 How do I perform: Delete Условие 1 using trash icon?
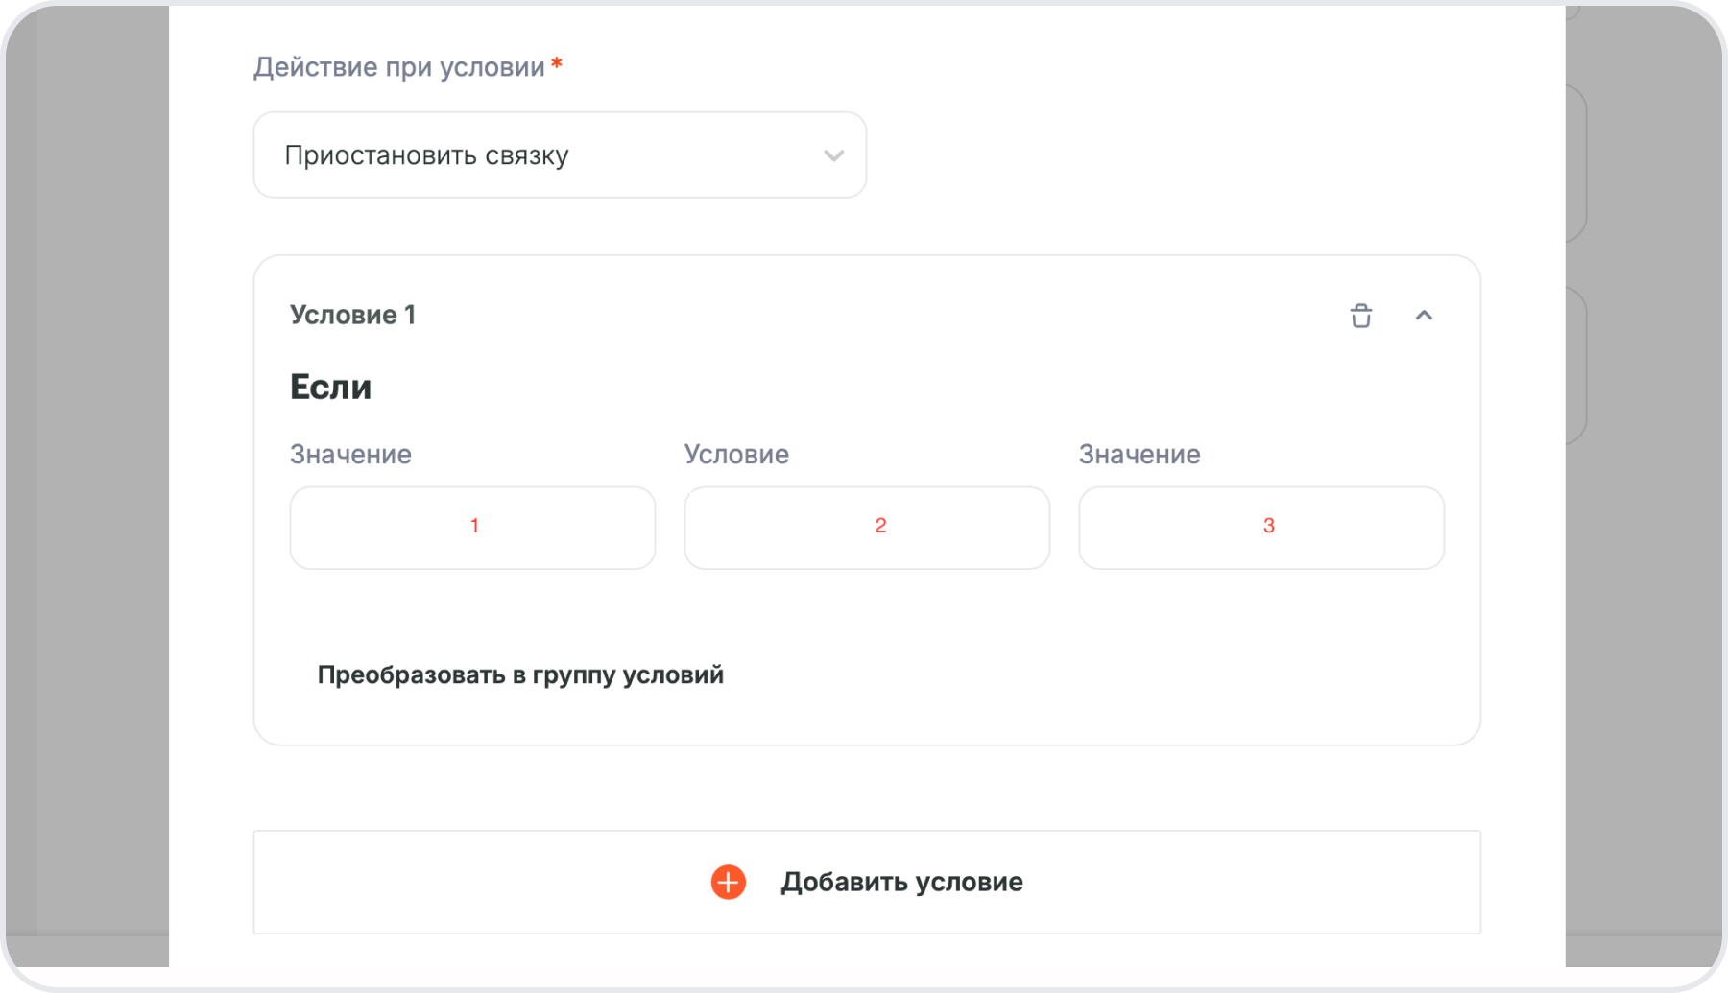click(x=1360, y=316)
